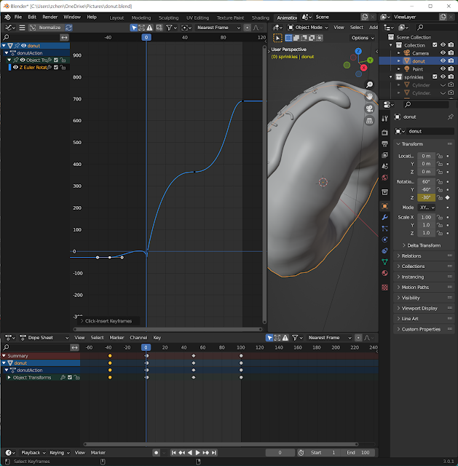Open rotation Mode XYZ dropdown

[x=426, y=208]
